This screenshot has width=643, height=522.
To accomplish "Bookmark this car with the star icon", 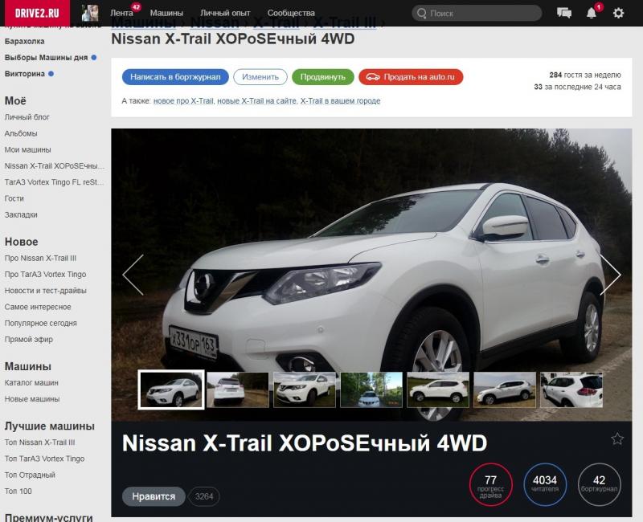I will [x=617, y=438].
